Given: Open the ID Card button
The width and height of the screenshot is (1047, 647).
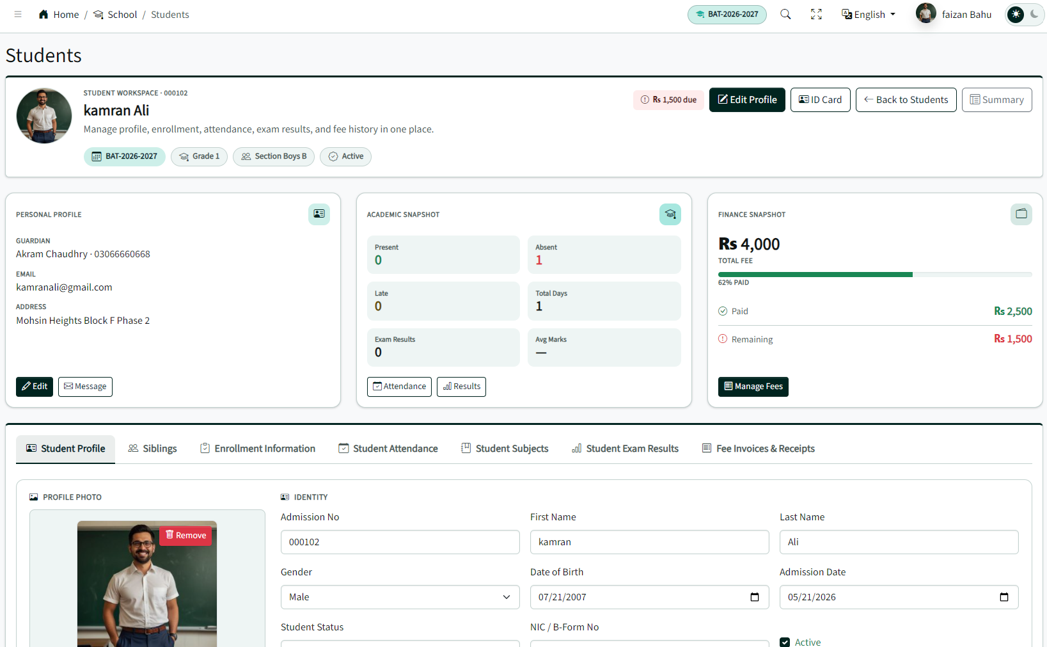Looking at the screenshot, I should click(x=820, y=100).
